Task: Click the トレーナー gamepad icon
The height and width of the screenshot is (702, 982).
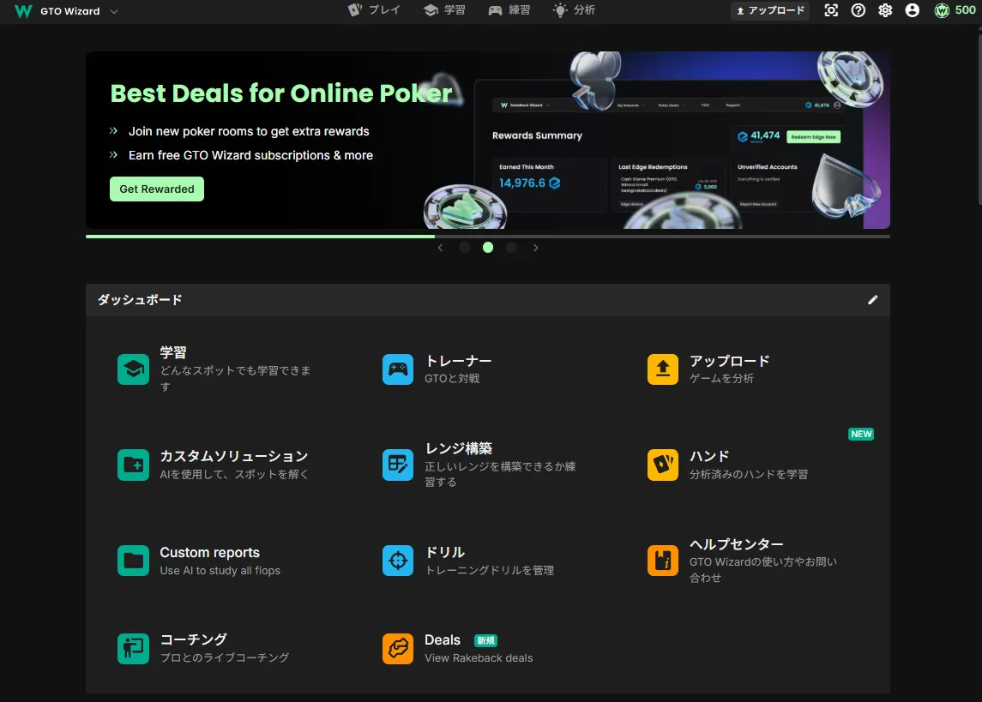Action: coord(398,369)
